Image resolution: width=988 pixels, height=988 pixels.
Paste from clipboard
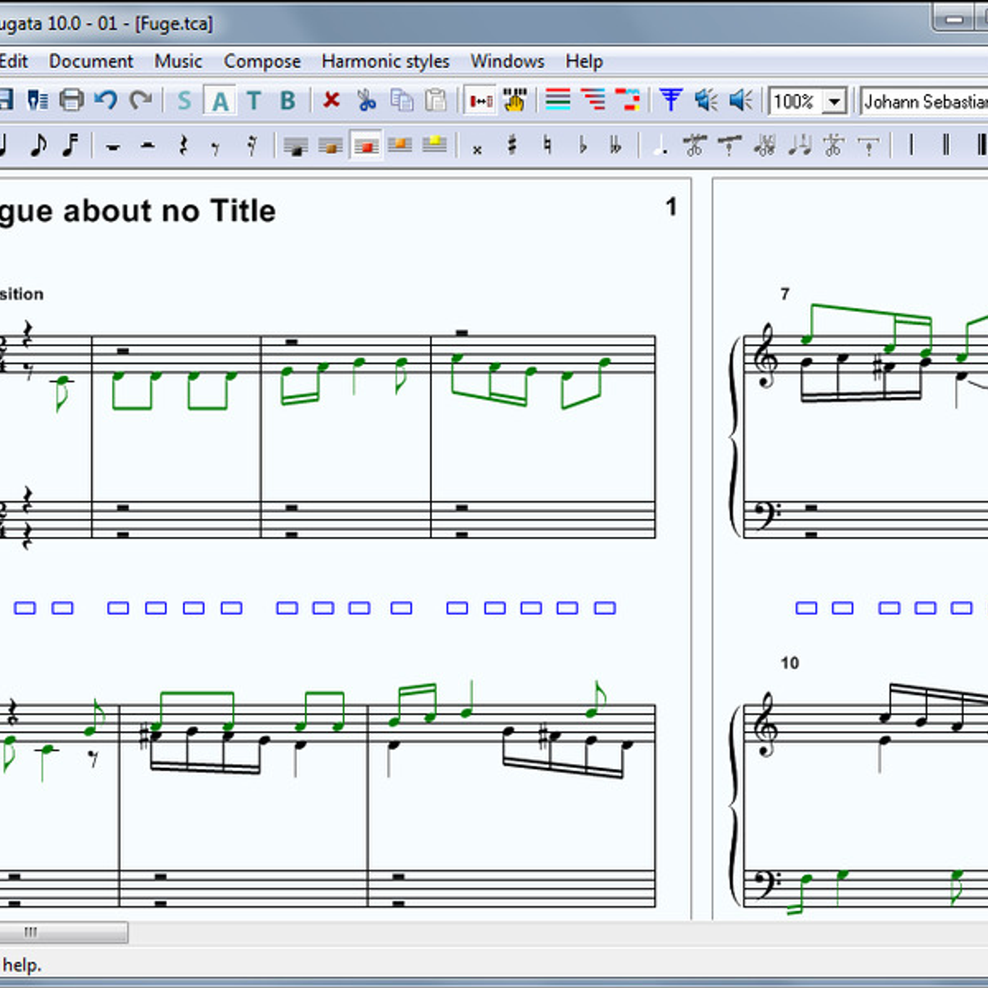tap(436, 100)
